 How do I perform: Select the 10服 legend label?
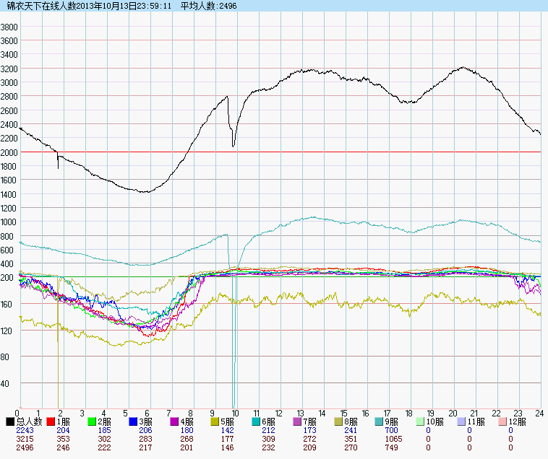coord(436,421)
